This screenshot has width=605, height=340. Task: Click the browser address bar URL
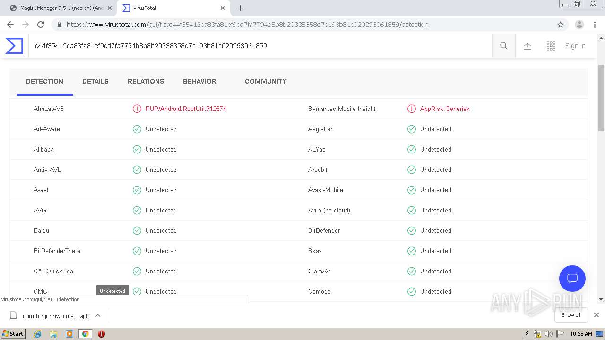[x=248, y=25]
